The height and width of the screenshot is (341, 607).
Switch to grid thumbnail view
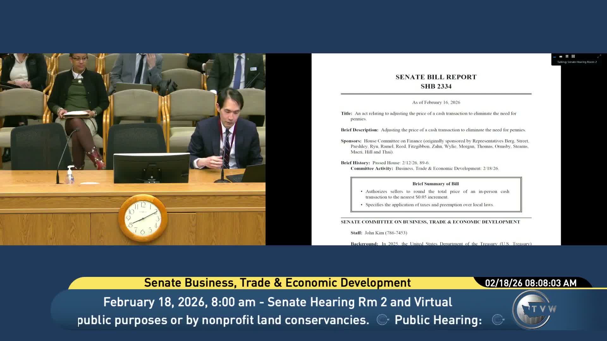coord(573,57)
